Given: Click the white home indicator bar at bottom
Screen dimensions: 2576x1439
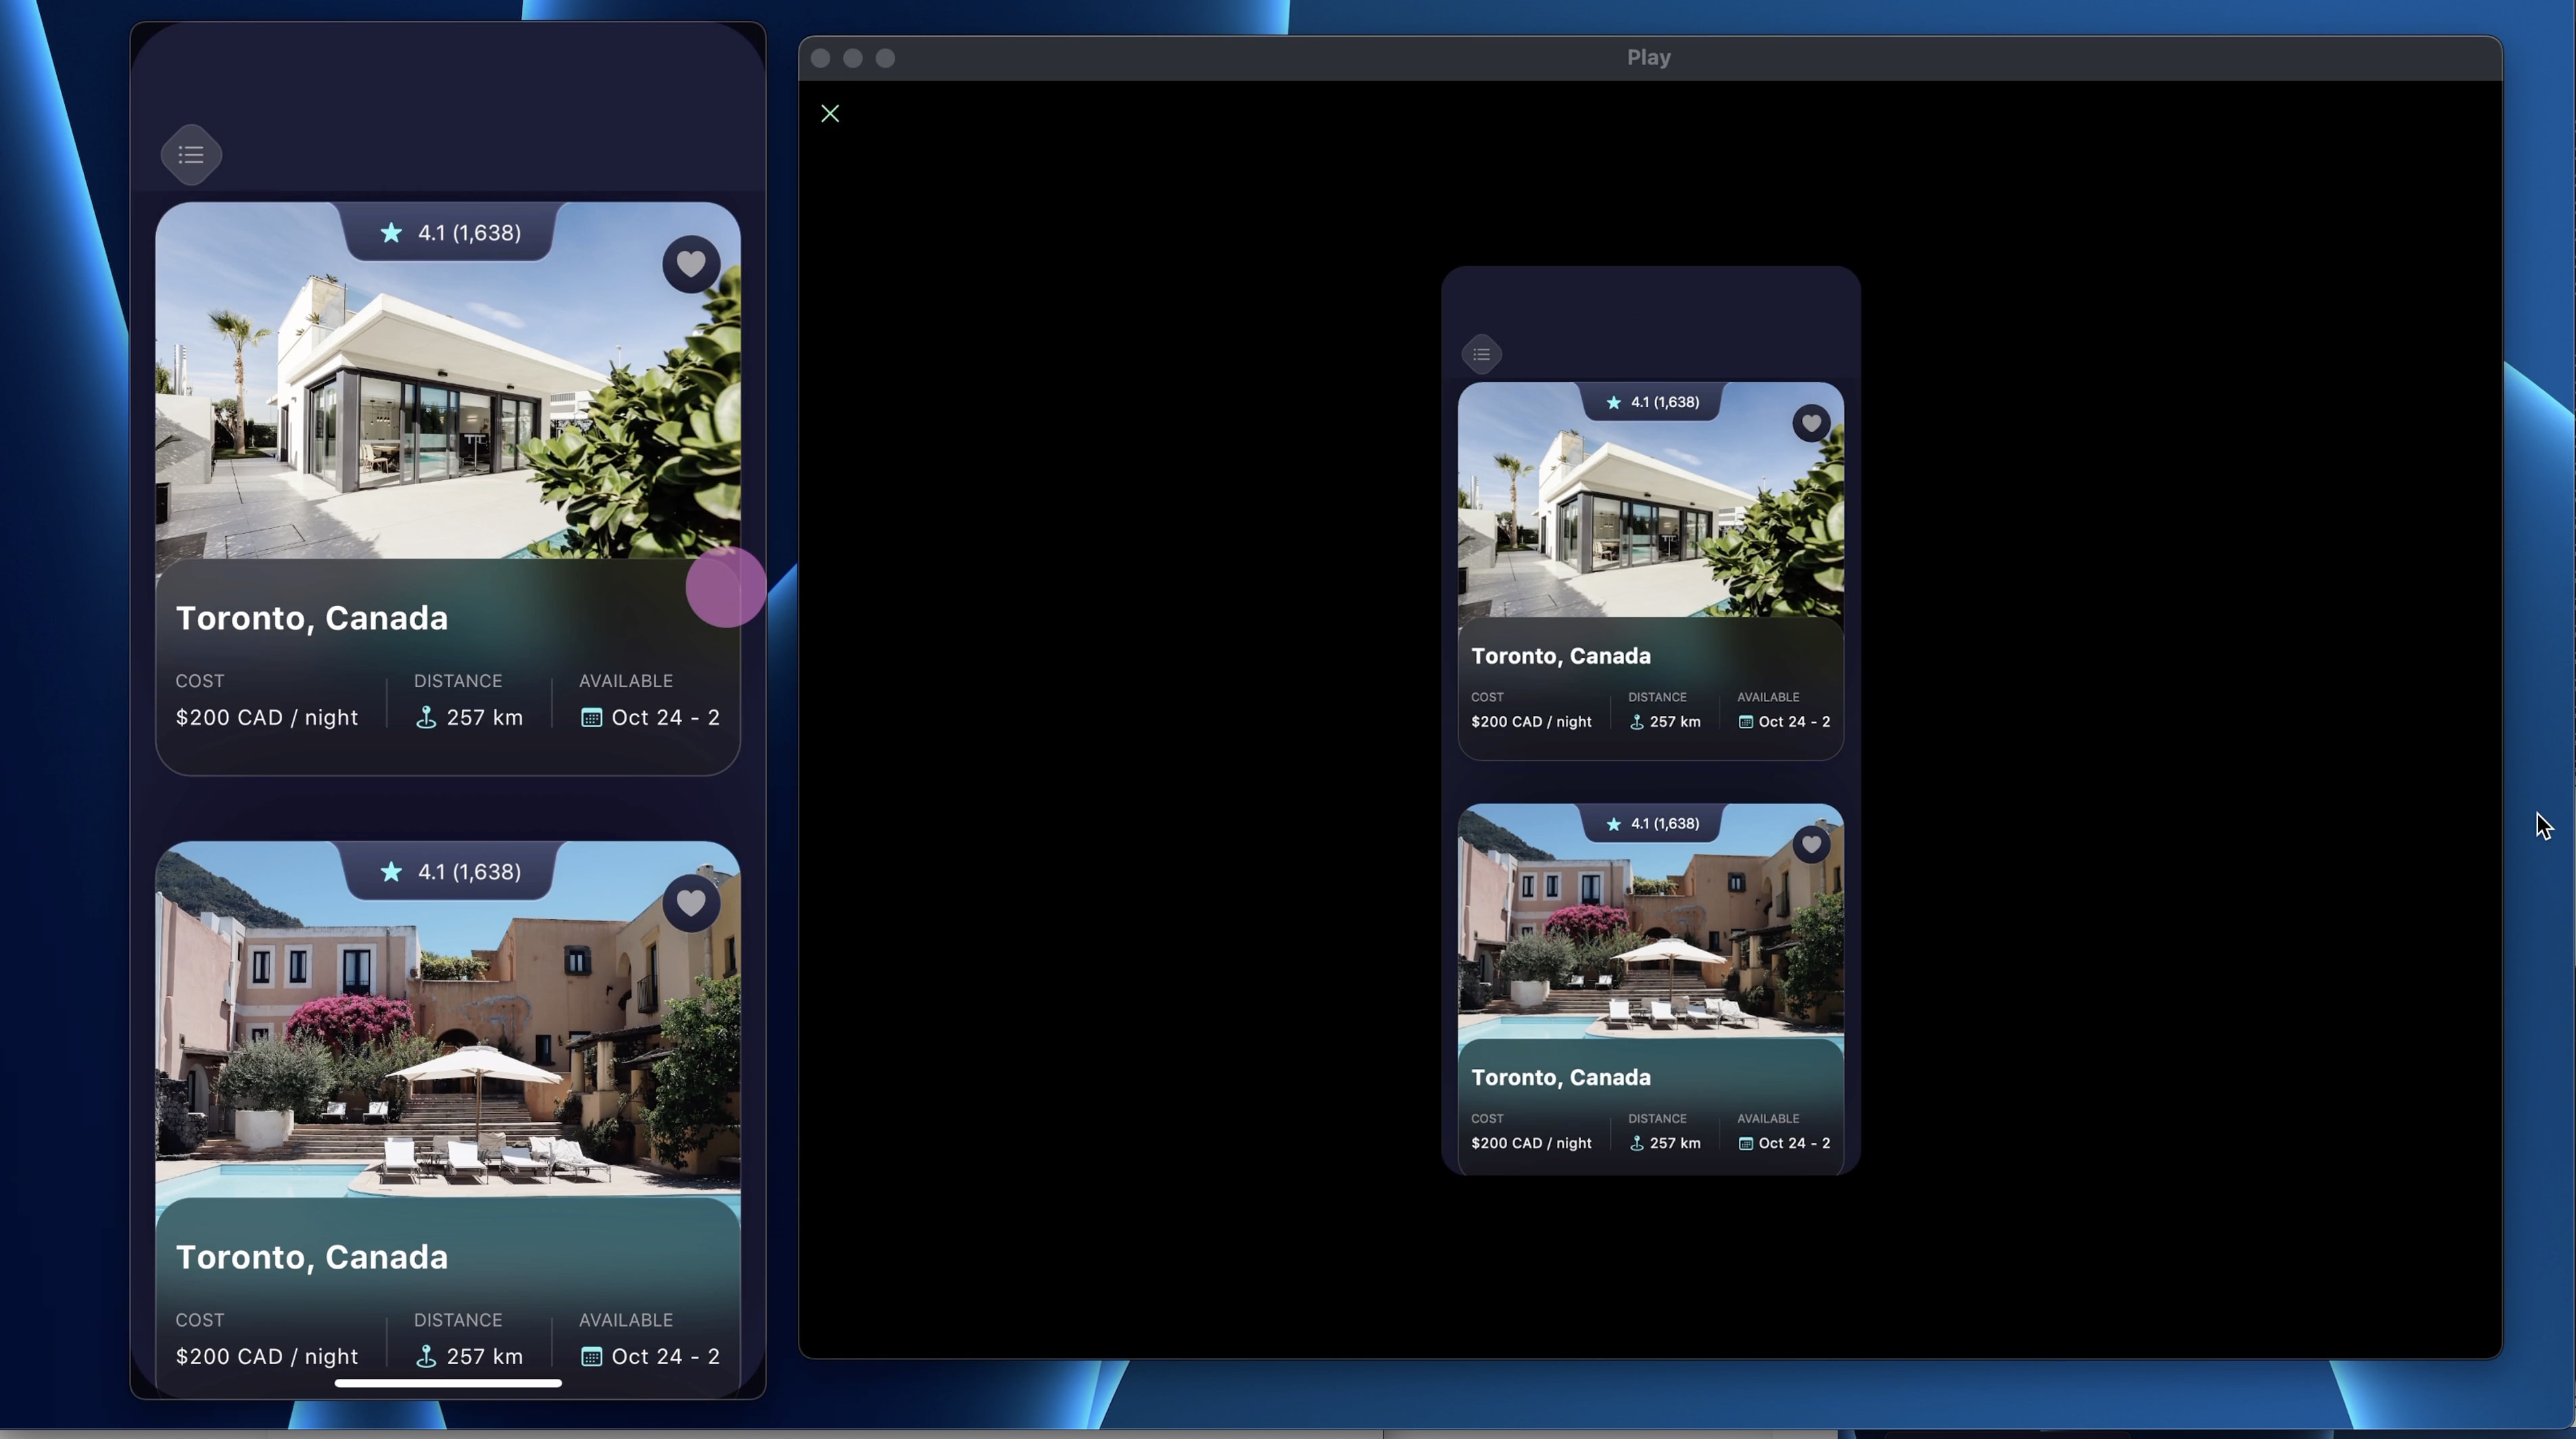Looking at the screenshot, I should [448, 1383].
